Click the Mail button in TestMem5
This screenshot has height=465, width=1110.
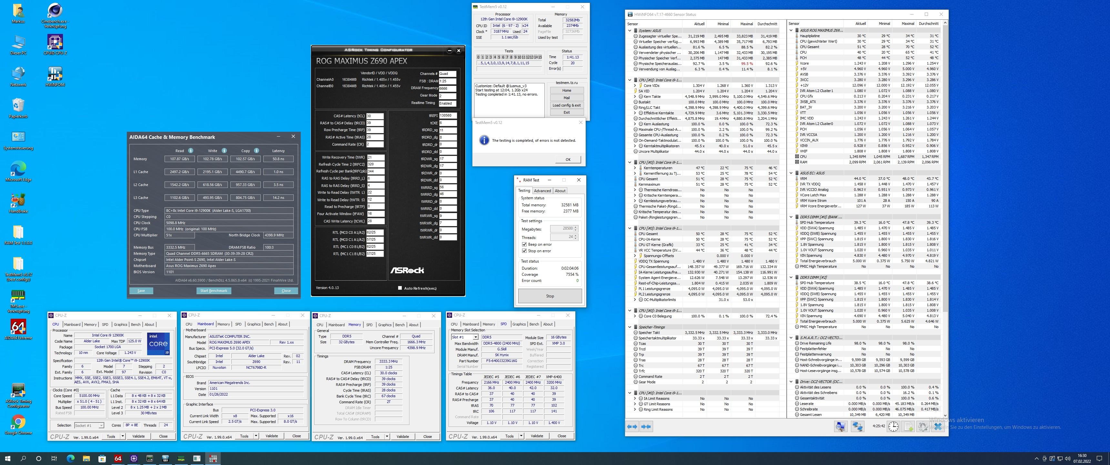point(567,98)
